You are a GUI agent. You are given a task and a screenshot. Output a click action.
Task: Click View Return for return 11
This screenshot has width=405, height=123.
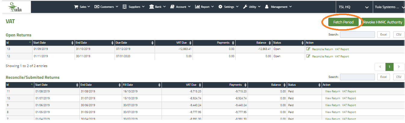coord(332,91)
